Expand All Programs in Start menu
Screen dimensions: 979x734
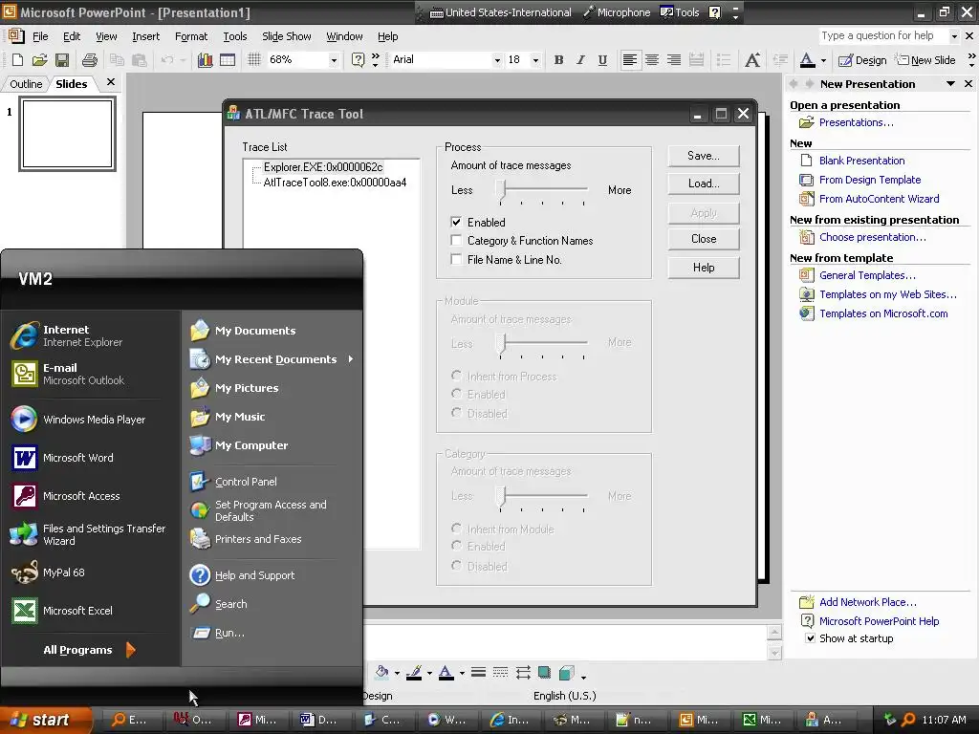pos(89,650)
